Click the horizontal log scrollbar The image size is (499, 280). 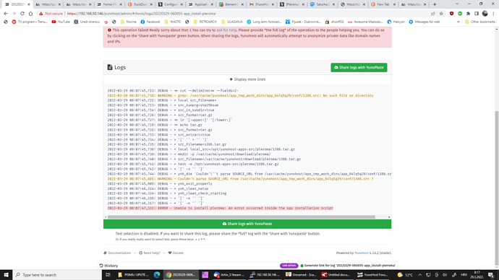[x=242, y=217]
